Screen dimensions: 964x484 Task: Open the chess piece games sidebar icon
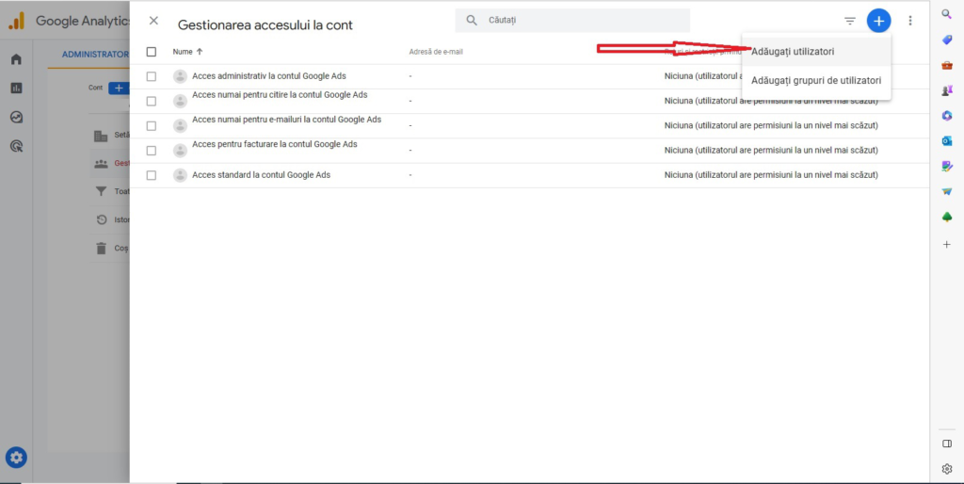(947, 90)
